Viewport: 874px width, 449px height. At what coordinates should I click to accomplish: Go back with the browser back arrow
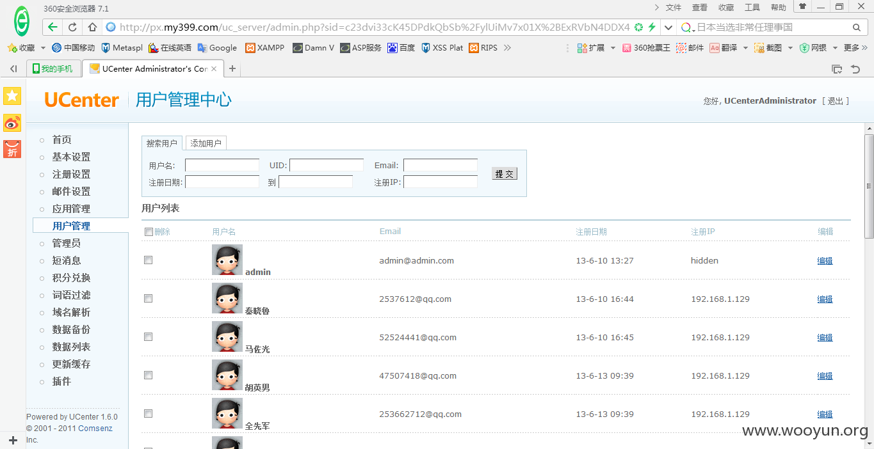click(53, 28)
